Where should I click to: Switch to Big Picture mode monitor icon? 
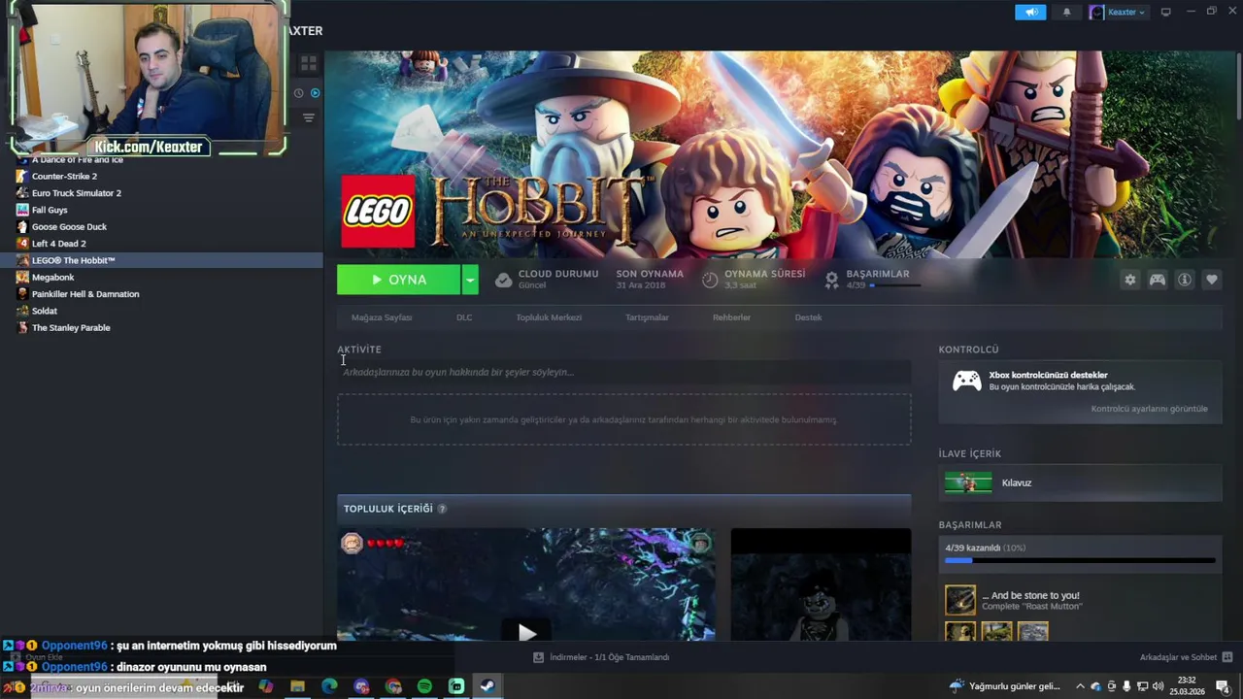tap(1166, 12)
